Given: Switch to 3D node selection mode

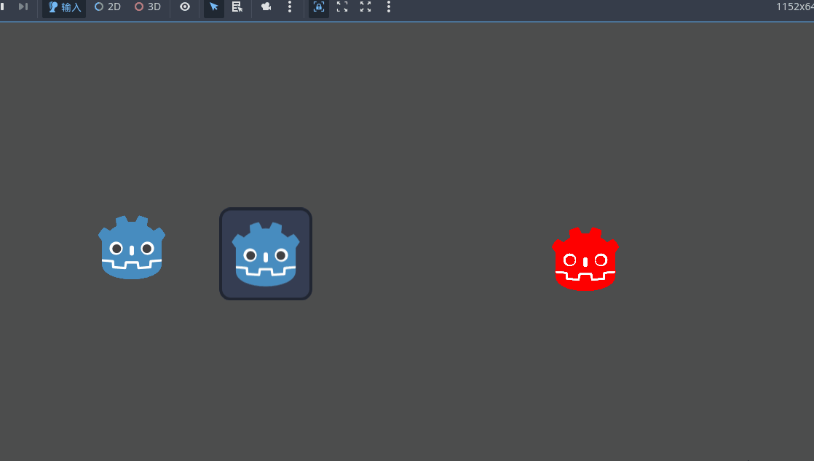Looking at the screenshot, I should [x=147, y=7].
